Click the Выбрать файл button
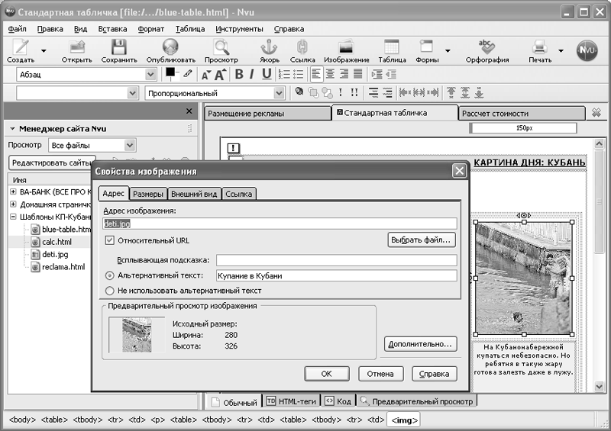The height and width of the screenshot is (431, 611). tap(422, 240)
